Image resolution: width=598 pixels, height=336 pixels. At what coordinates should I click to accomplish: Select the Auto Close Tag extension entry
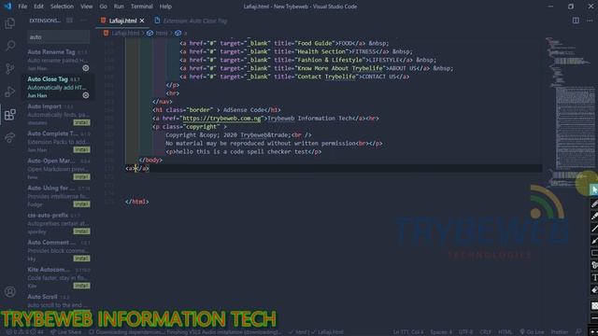point(58,87)
